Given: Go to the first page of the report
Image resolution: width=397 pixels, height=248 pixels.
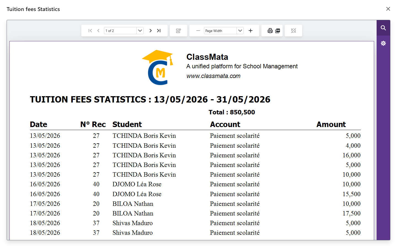Looking at the screenshot, I should (90, 31).
